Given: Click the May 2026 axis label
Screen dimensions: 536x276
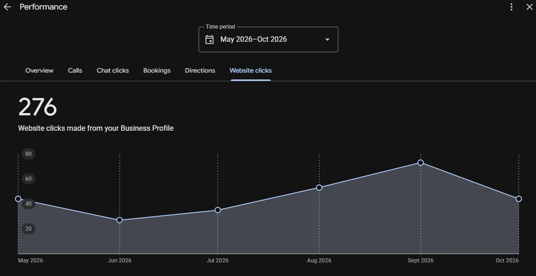Looking at the screenshot, I should coord(30,261).
